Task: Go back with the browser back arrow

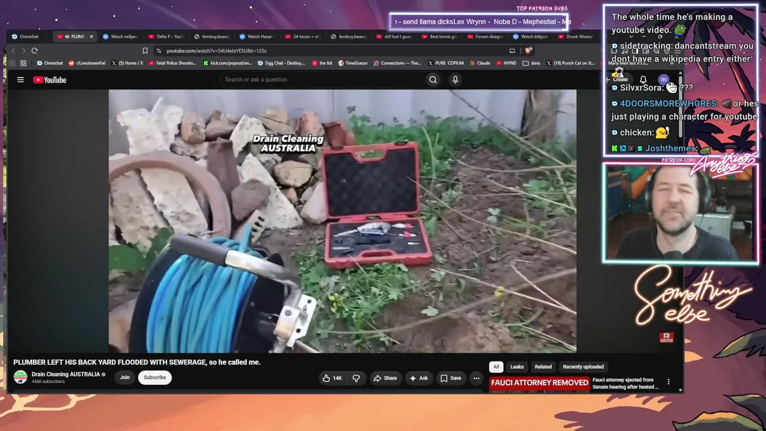Action: point(13,51)
